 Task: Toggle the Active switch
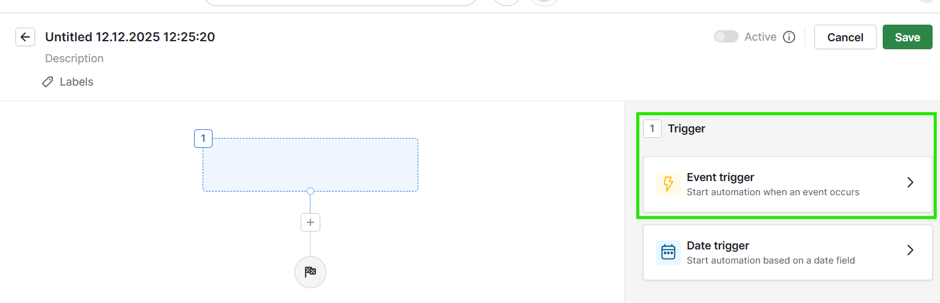pyautogui.click(x=726, y=37)
